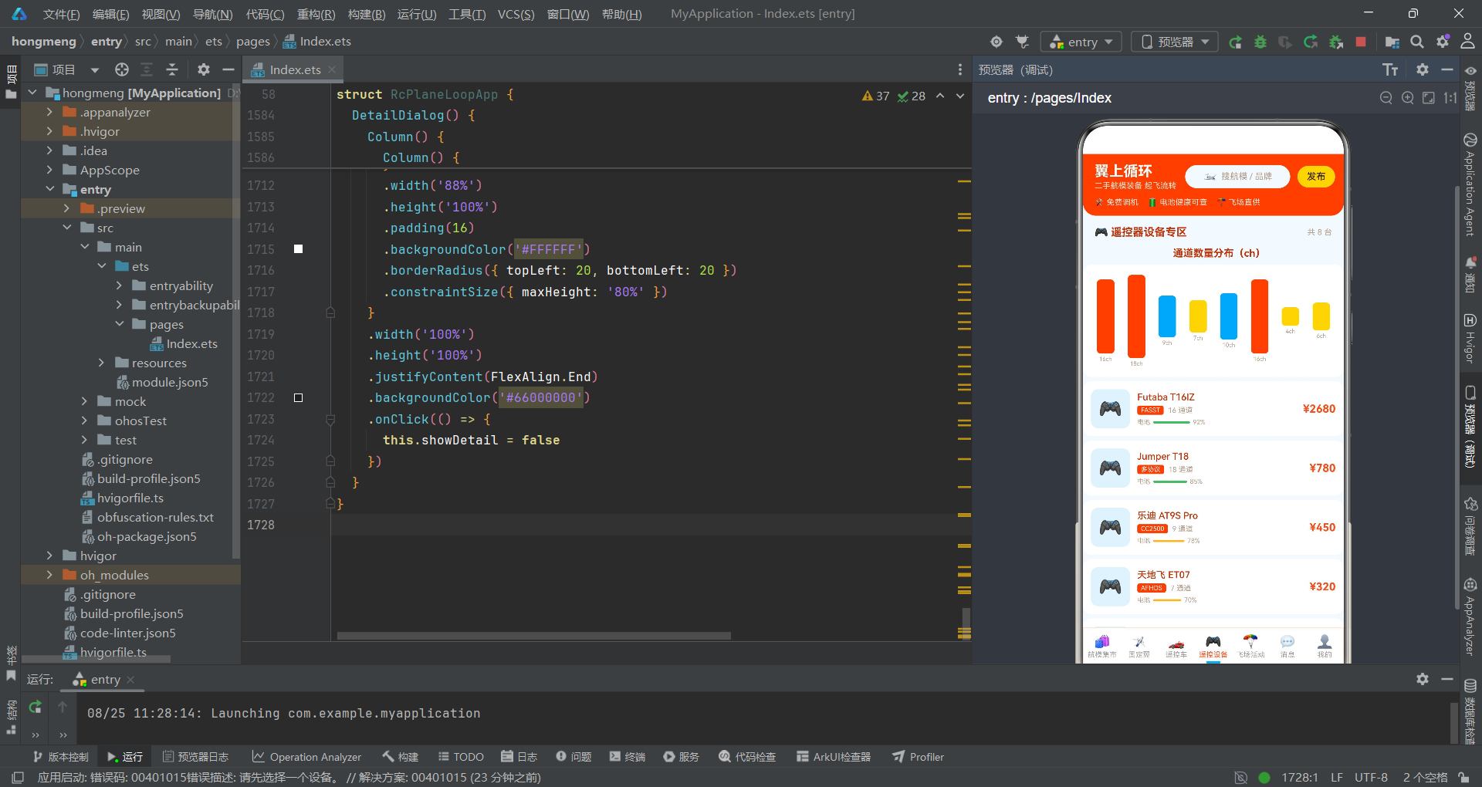Click the #FFFFFF color swatch in gutter

point(299,249)
